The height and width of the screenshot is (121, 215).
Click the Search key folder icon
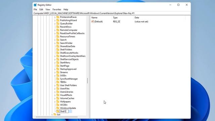(x=58, y=40)
